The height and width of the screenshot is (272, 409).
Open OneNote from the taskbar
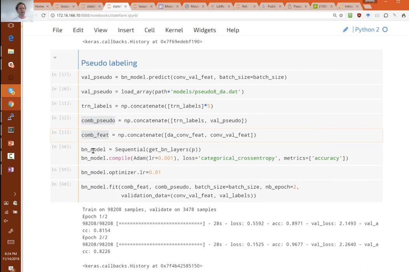[11, 169]
